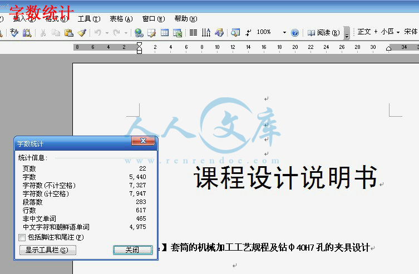The height and width of the screenshot is (274, 419).
Task: Click the right indent marker on ruler
Action: tap(388, 48)
